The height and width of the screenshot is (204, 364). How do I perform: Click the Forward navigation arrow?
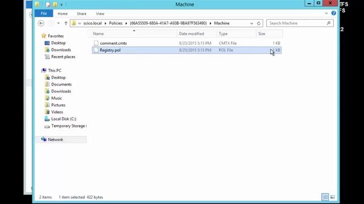pyautogui.click(x=51, y=23)
